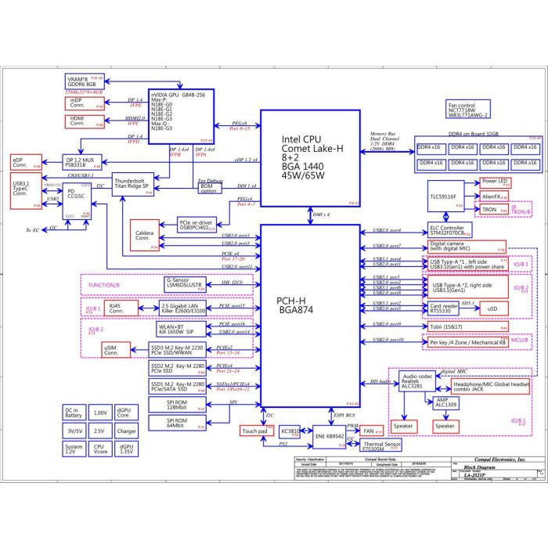Select the SPI ROM 64Mbit box
548x548 pixels.
point(177,423)
